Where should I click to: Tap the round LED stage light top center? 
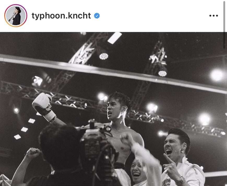pyautogui.click(x=104, y=56)
